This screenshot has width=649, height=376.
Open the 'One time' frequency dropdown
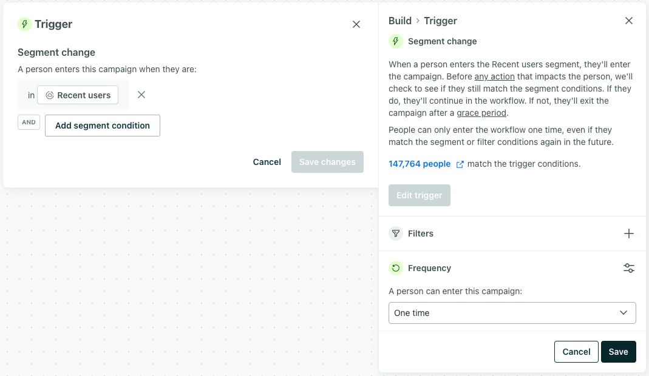click(512, 313)
